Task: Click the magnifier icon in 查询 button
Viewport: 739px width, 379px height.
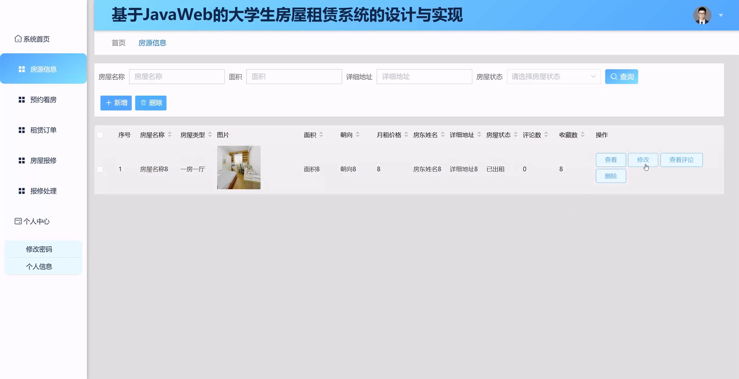Action: pyautogui.click(x=614, y=77)
